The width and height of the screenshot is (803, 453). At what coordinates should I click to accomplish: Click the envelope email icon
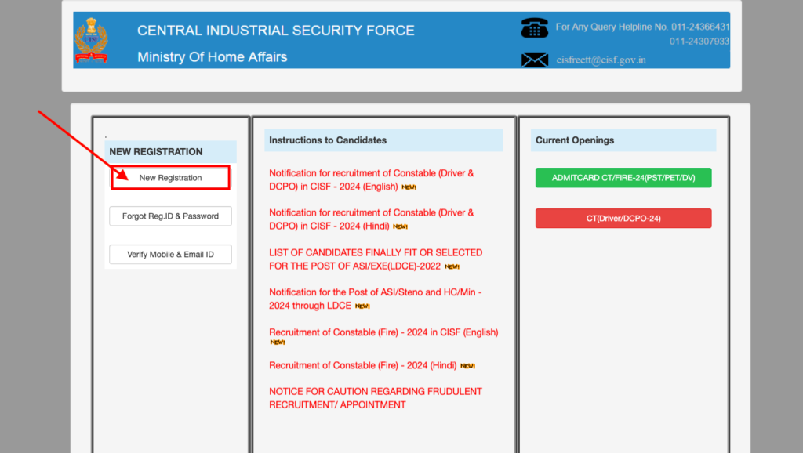[x=535, y=60]
